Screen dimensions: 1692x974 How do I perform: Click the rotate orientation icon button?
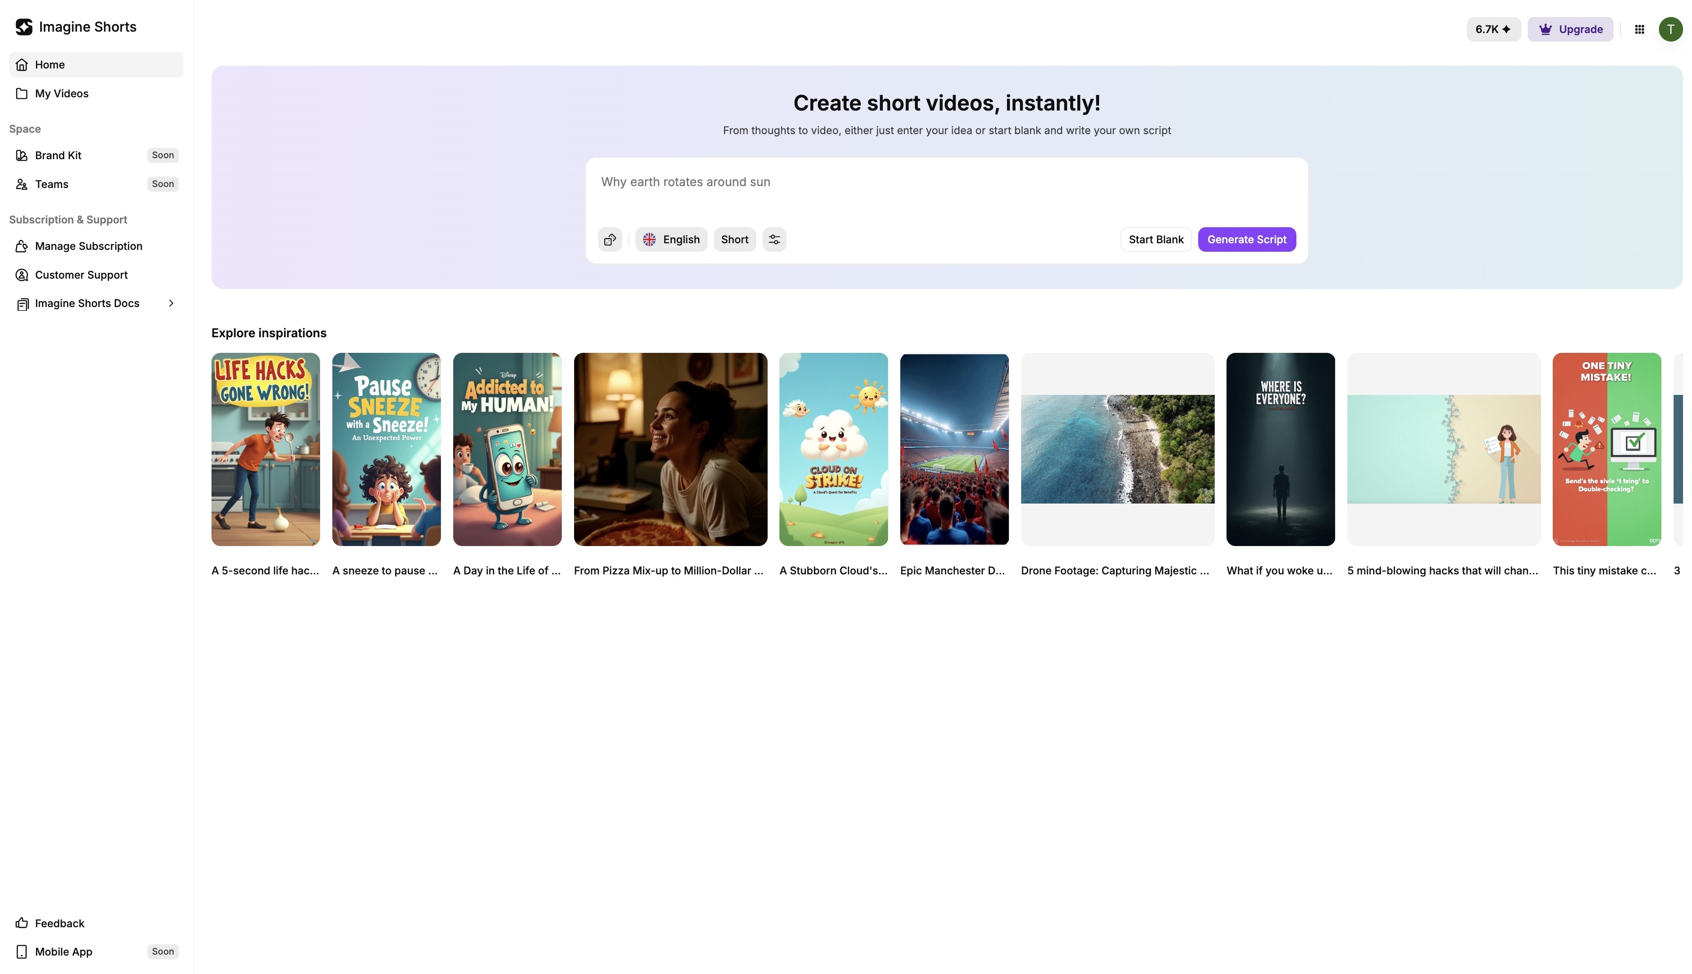(609, 239)
